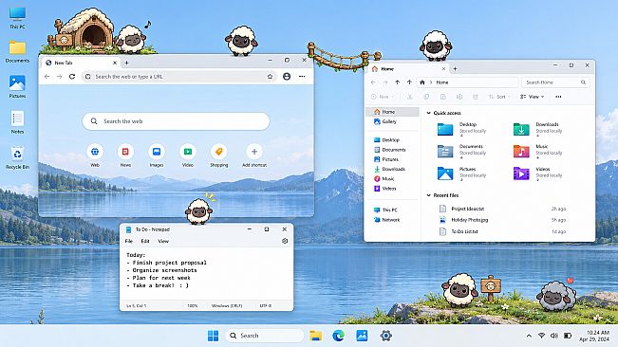
Task: Open Notepad settings gear icon
Action: pyautogui.click(x=285, y=241)
